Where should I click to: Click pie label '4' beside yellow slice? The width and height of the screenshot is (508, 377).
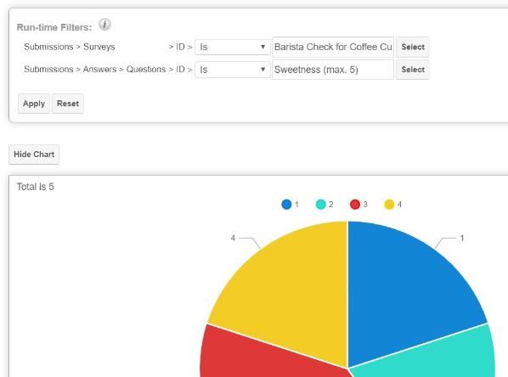click(233, 238)
